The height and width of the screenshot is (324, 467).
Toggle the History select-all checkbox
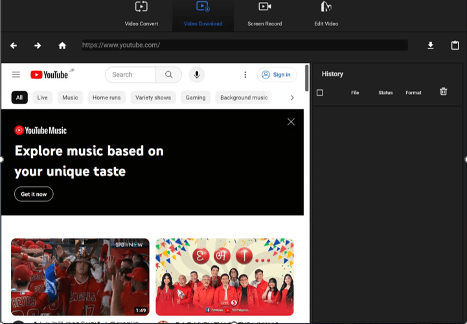[x=320, y=92]
